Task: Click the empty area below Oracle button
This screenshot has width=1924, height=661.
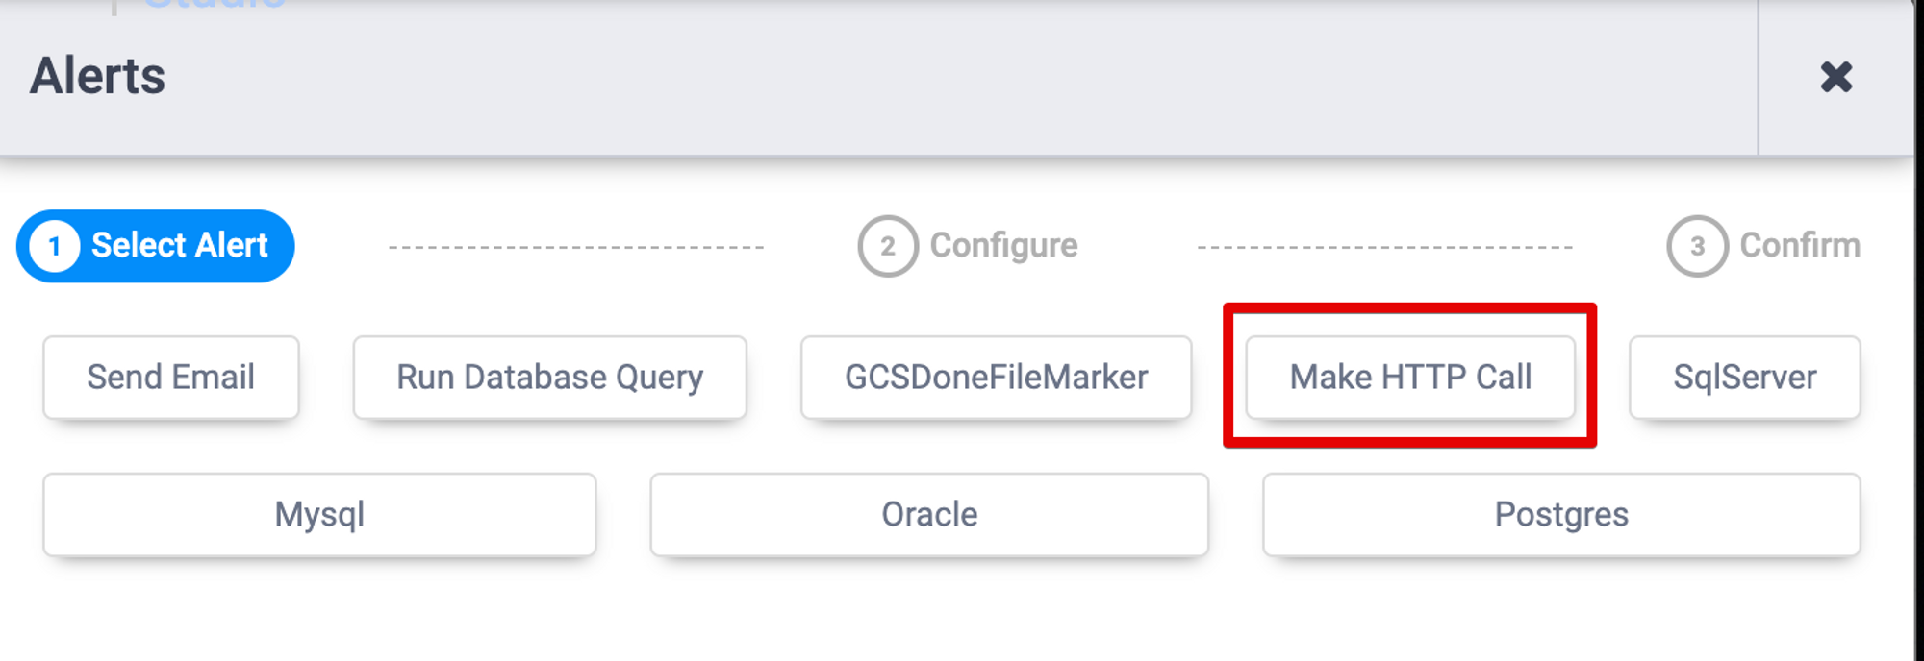Action: pos(929,610)
